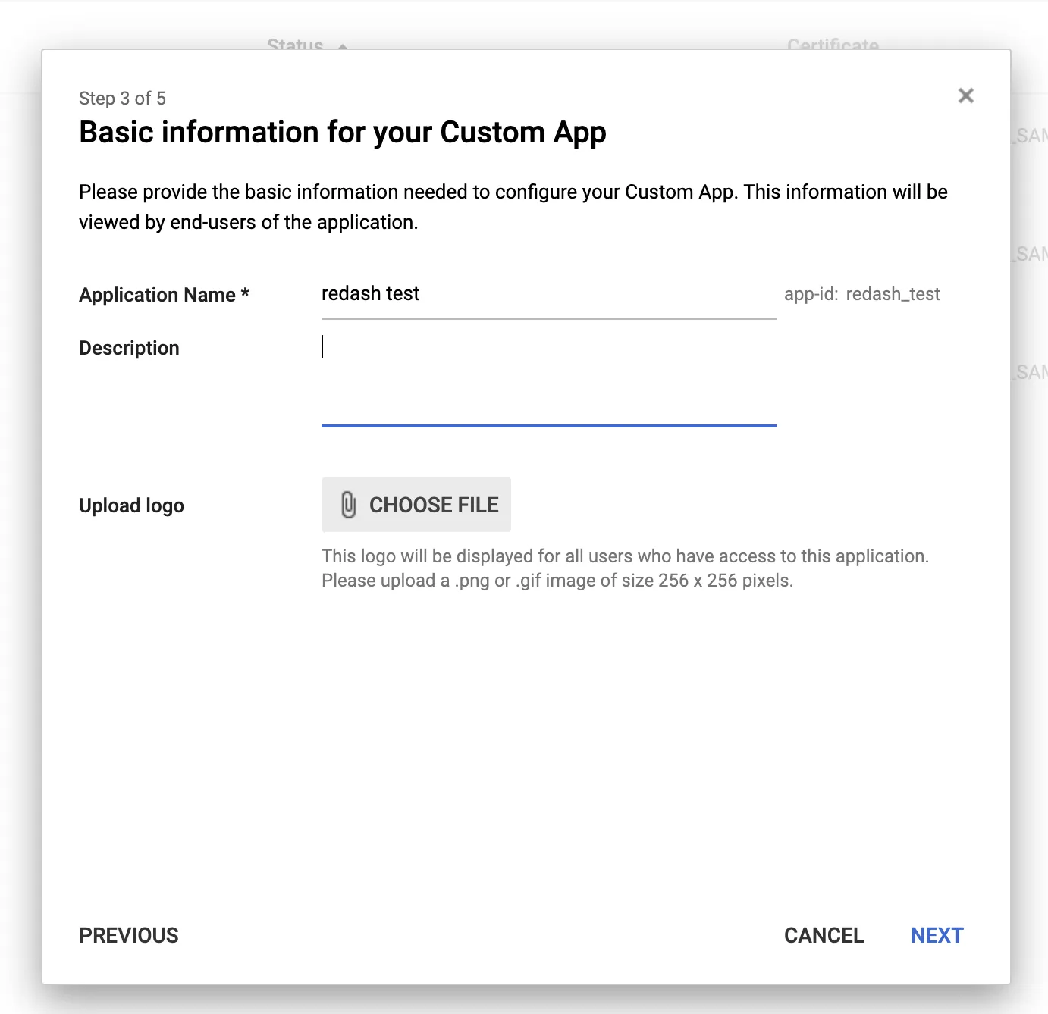Go back using the PREVIOUS button
The image size is (1048, 1014).
[x=129, y=935]
